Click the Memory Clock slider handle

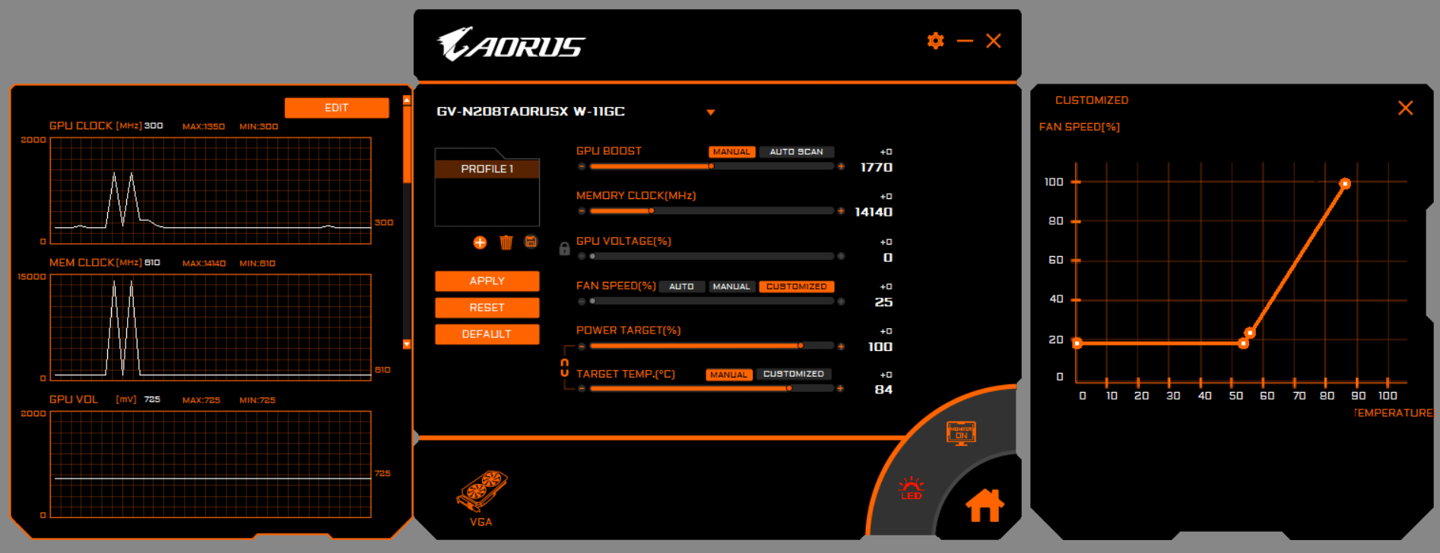651,211
